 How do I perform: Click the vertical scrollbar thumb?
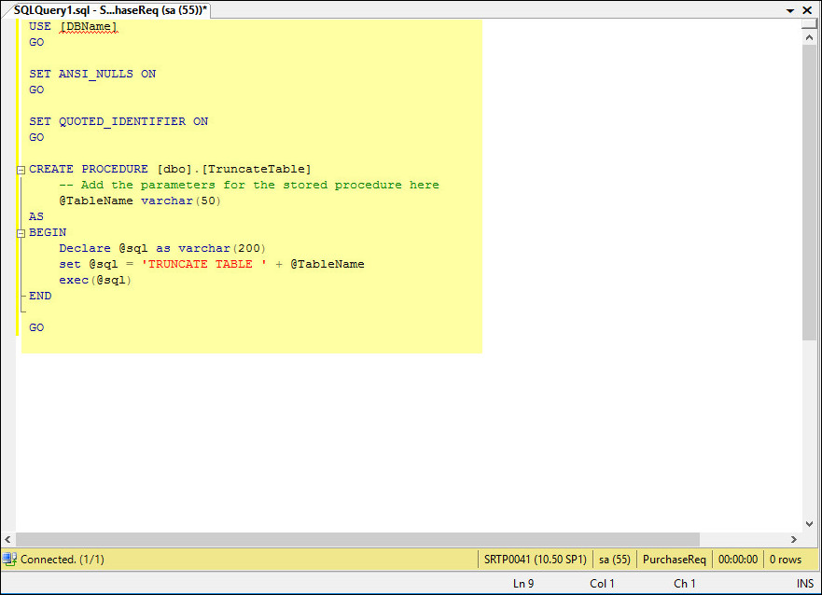810,193
